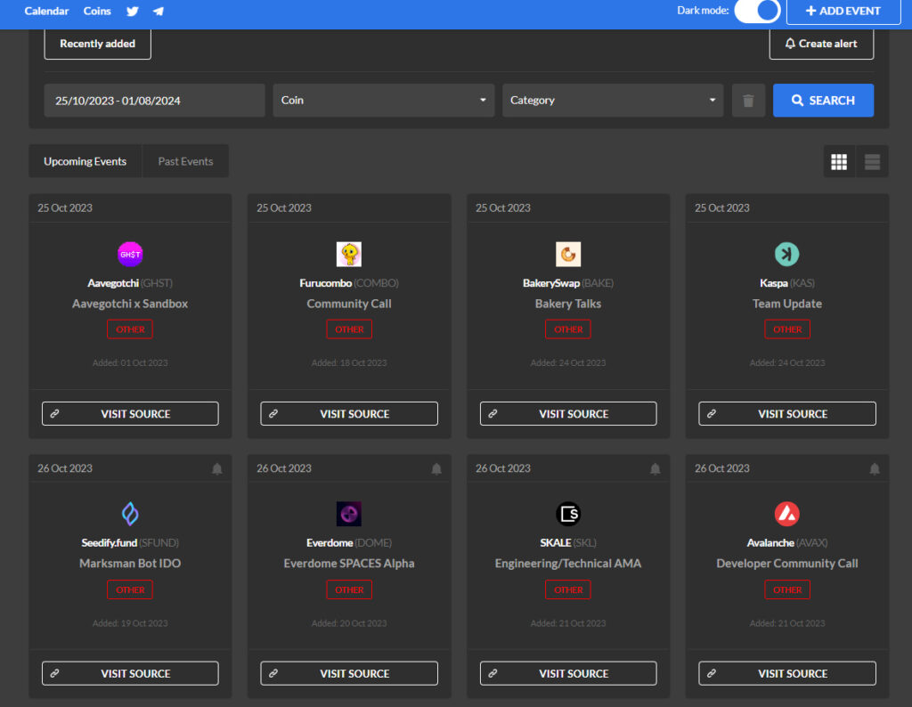
Task: Toggle alert bell on Everdome event
Action: click(x=436, y=468)
